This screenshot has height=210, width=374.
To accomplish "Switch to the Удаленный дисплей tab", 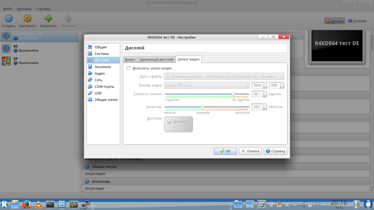I will point(156,60).
